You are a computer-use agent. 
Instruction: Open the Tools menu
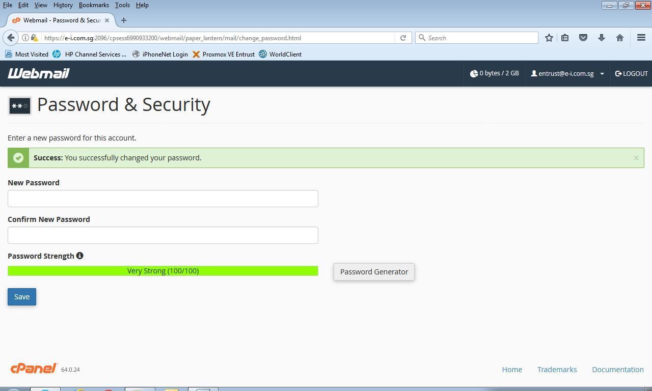click(x=122, y=5)
